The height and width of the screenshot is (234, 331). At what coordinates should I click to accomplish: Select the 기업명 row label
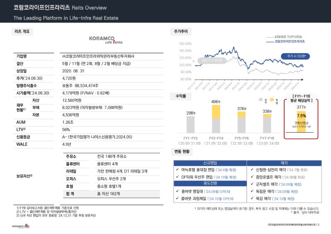21,56
